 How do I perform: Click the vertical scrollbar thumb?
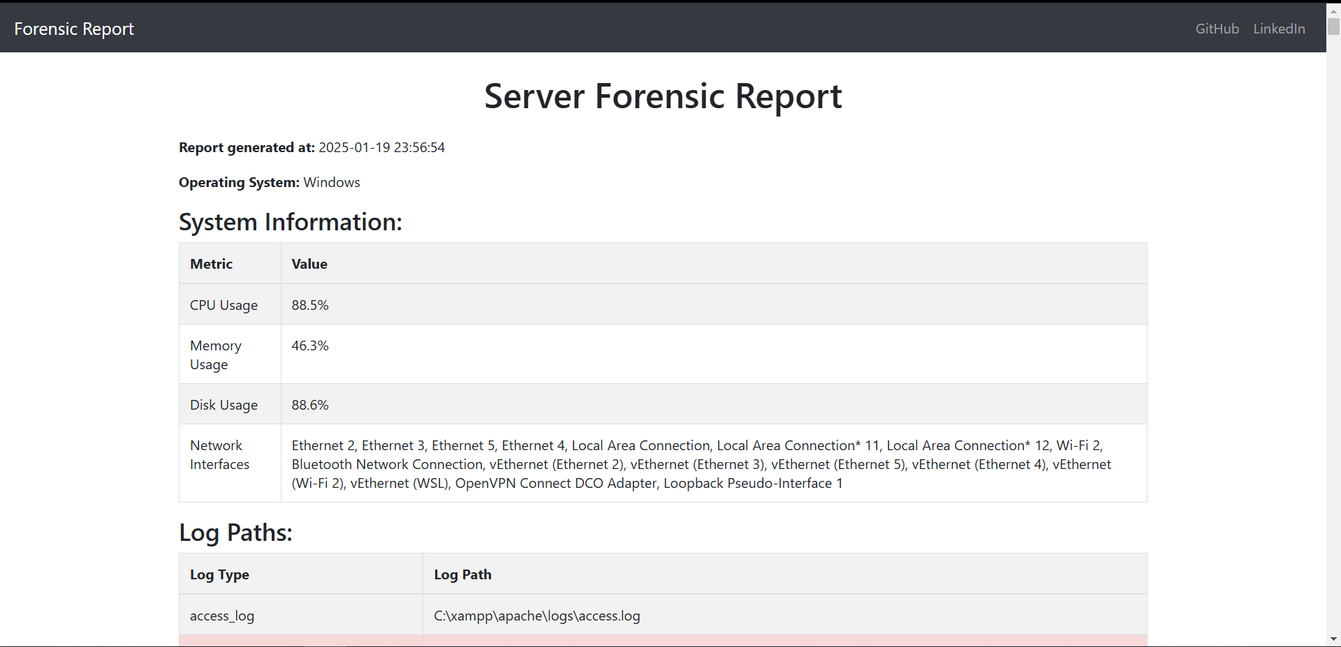(x=1333, y=27)
